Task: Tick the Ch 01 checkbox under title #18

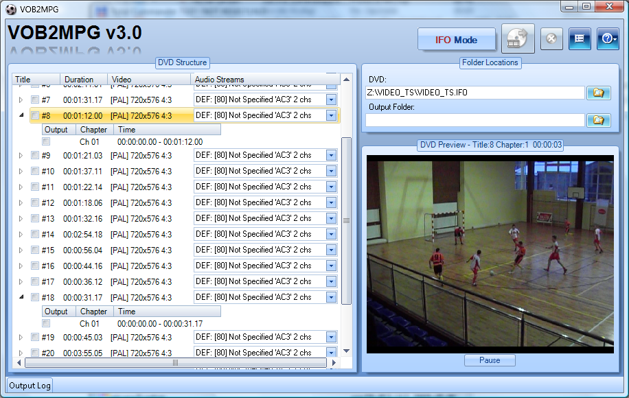Action: click(47, 323)
